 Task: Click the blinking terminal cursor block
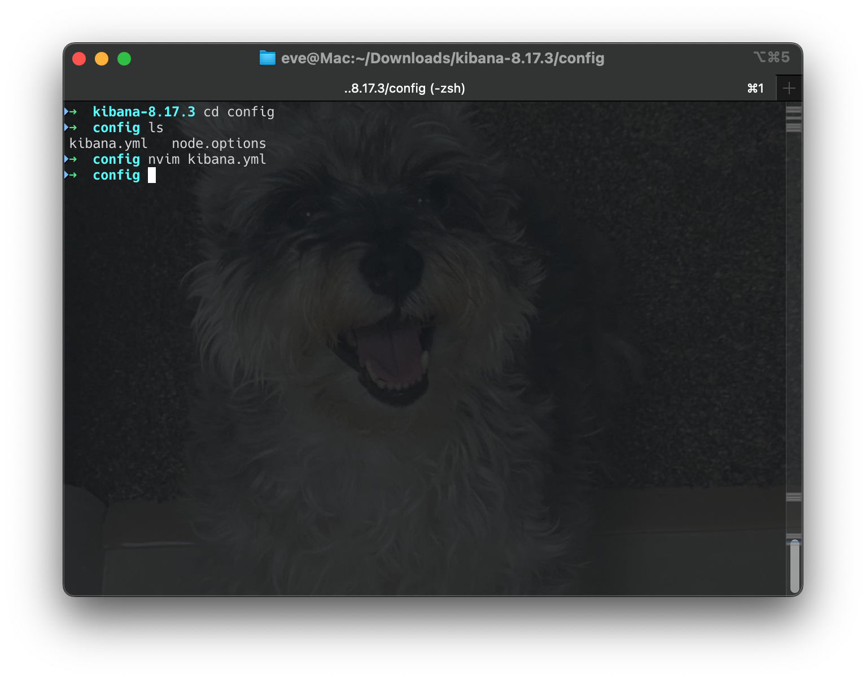click(152, 175)
